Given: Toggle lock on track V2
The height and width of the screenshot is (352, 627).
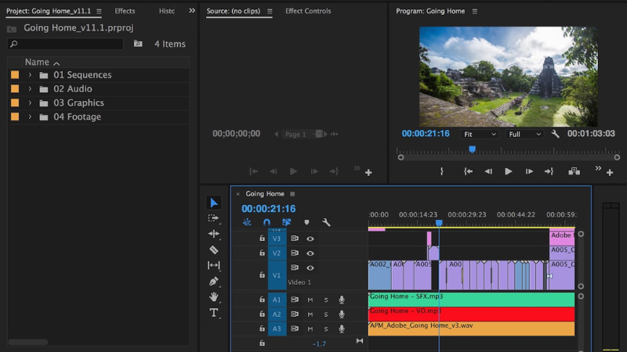Looking at the screenshot, I should (263, 253).
